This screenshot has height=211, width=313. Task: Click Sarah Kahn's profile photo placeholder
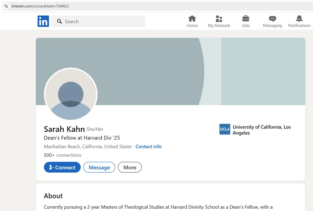coord(71,94)
